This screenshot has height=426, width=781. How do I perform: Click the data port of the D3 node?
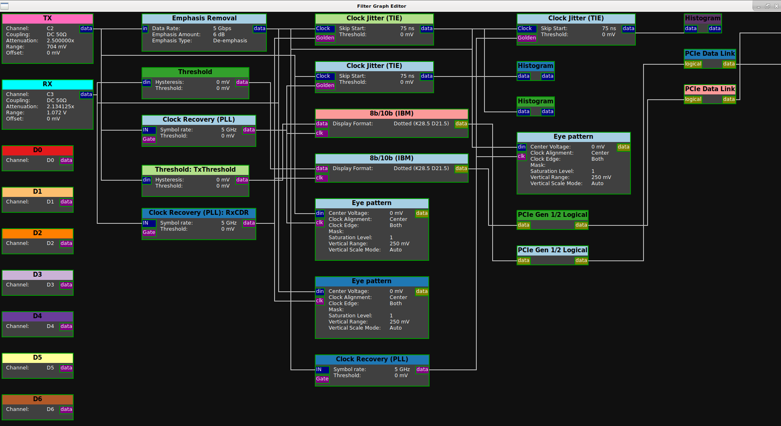pos(66,285)
